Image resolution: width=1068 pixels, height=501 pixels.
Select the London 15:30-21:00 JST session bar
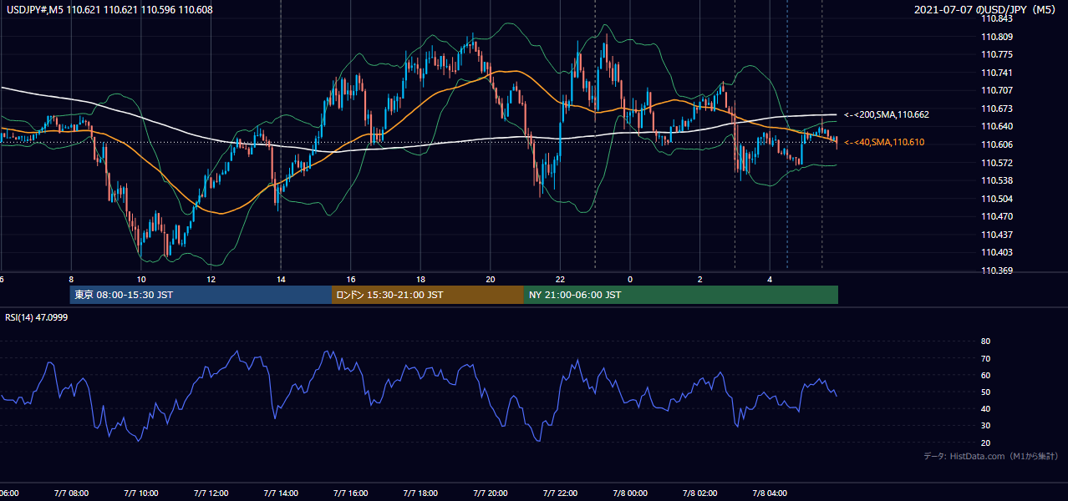point(428,295)
